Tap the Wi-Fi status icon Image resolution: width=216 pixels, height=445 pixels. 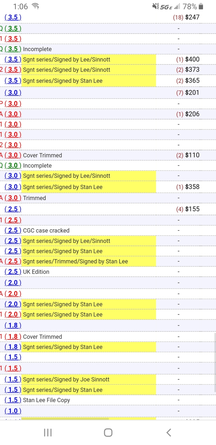35,6
